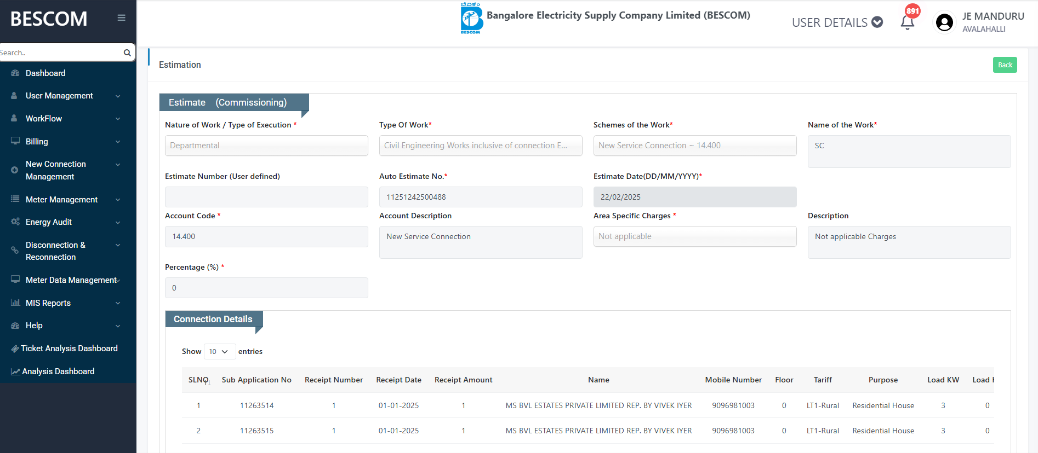The width and height of the screenshot is (1038, 453).
Task: Open Type Of Work dropdown
Action: 481,146
